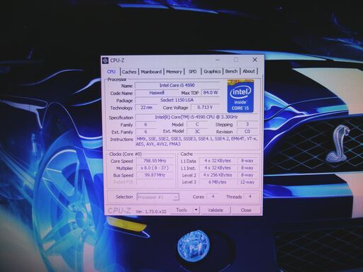363x272 pixels.
Task: Open the Mainboard tab
Action: (x=151, y=72)
